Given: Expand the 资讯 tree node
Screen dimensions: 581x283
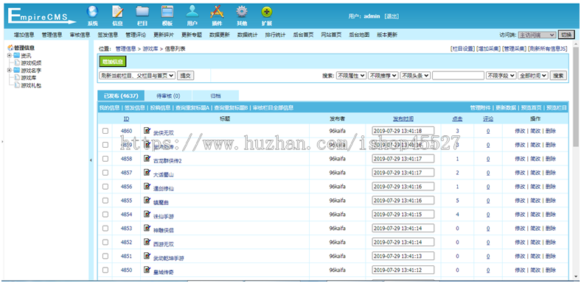Looking at the screenshot, I should (x=10, y=55).
